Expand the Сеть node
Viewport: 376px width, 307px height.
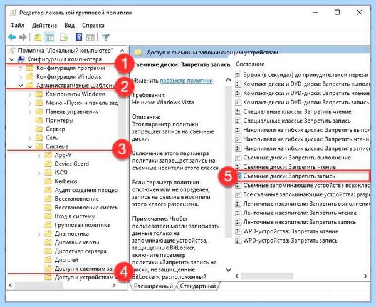tap(29, 138)
